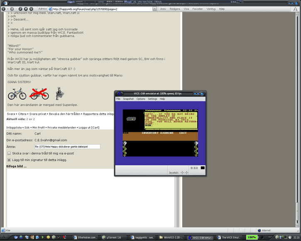This screenshot has height=241, width=301.
Task: Switch to happymtb taskbar window
Action: click(x=142, y=238)
